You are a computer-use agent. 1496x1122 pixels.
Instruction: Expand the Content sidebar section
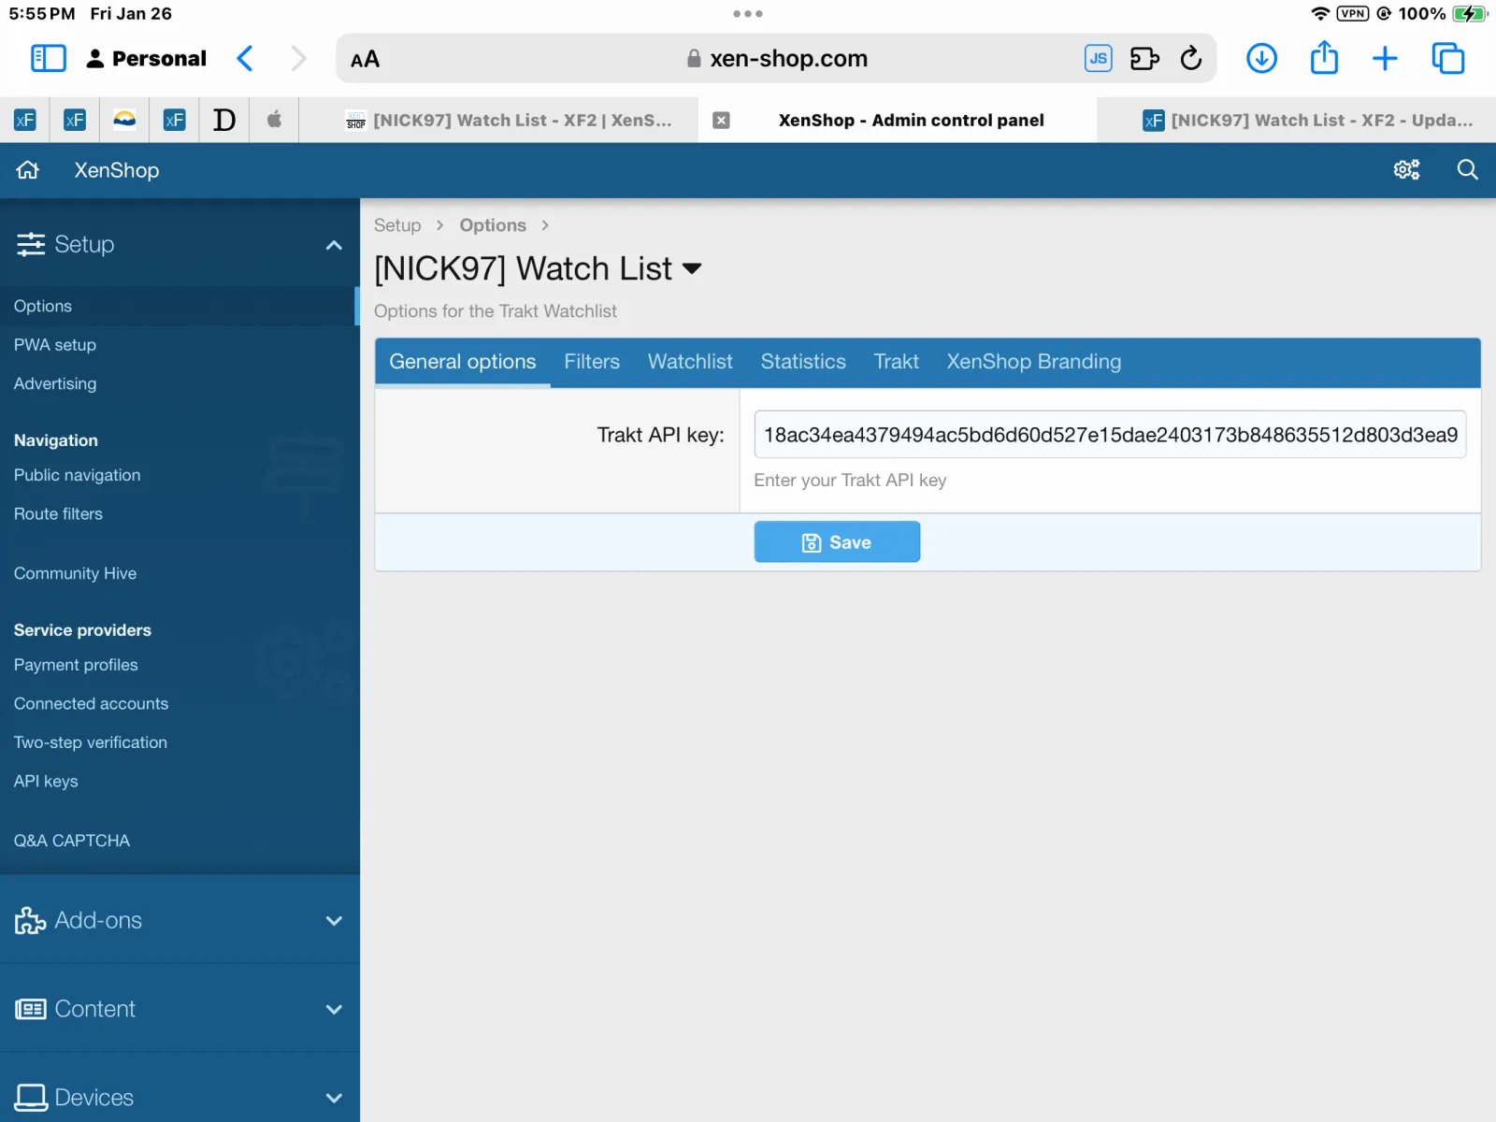334,1010
